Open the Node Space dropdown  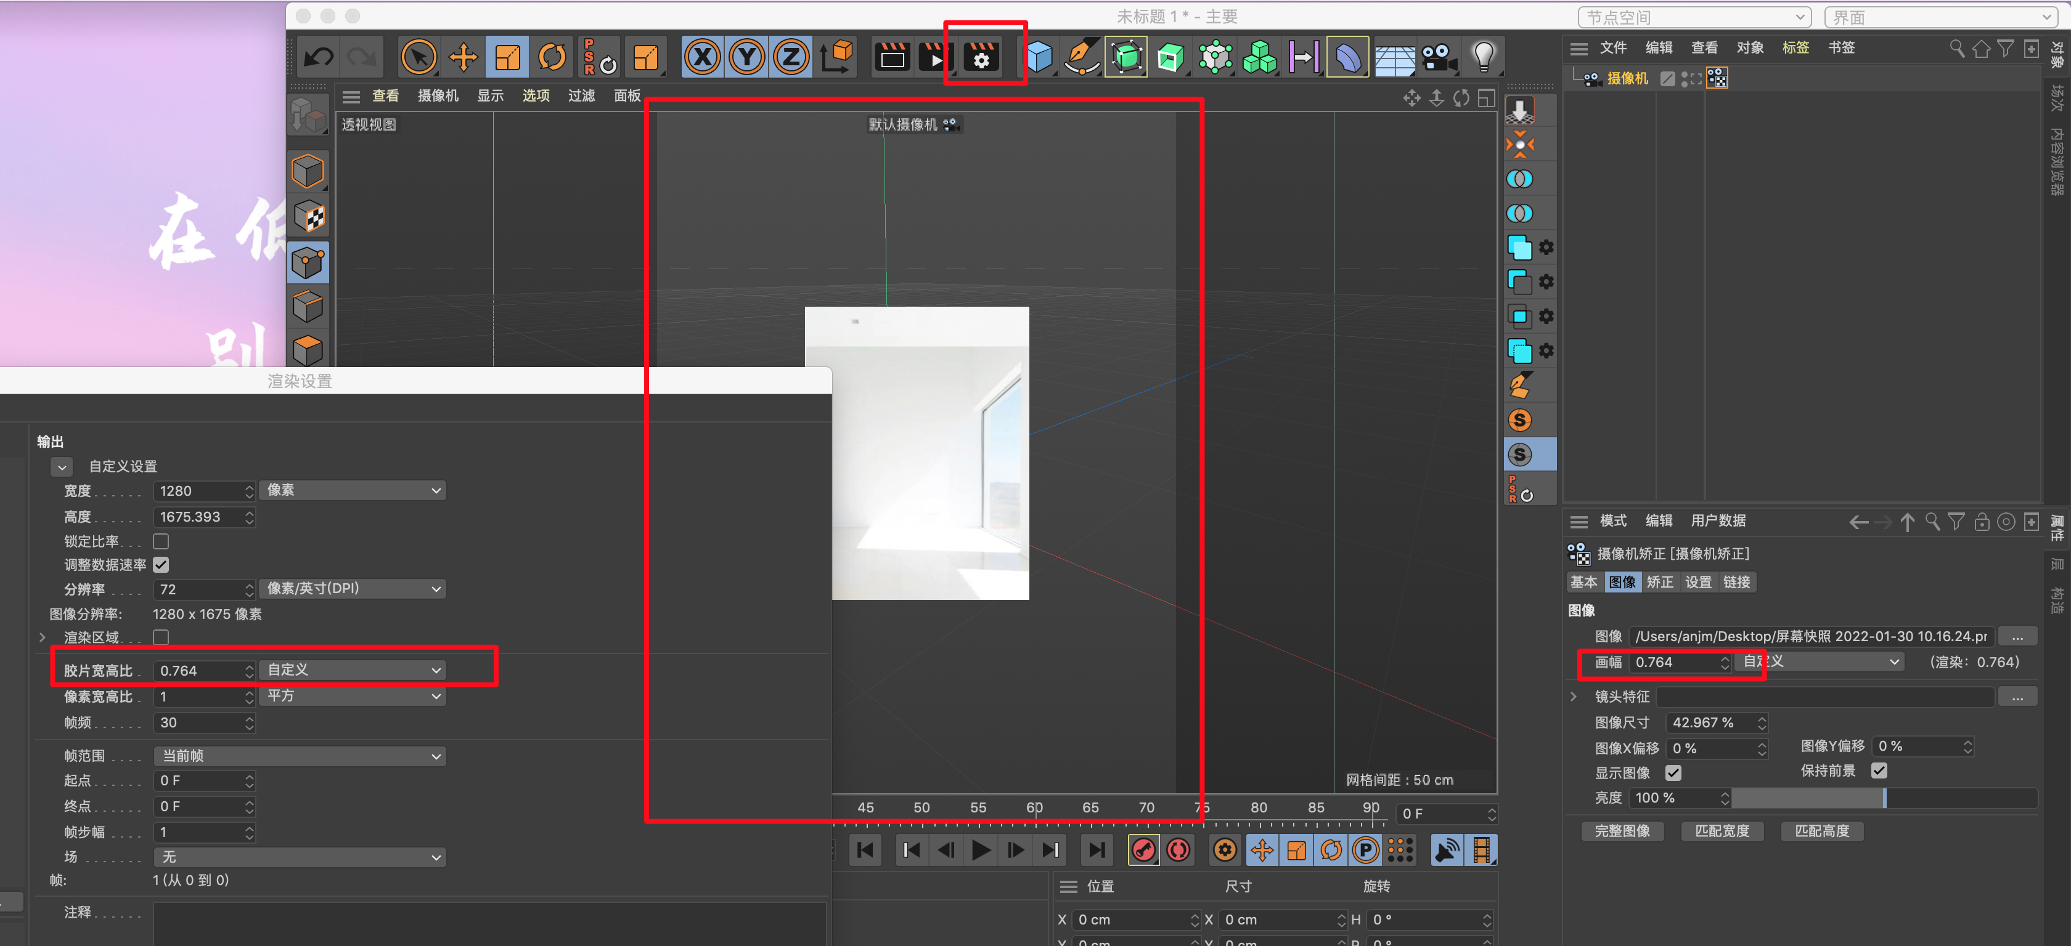click(1695, 17)
